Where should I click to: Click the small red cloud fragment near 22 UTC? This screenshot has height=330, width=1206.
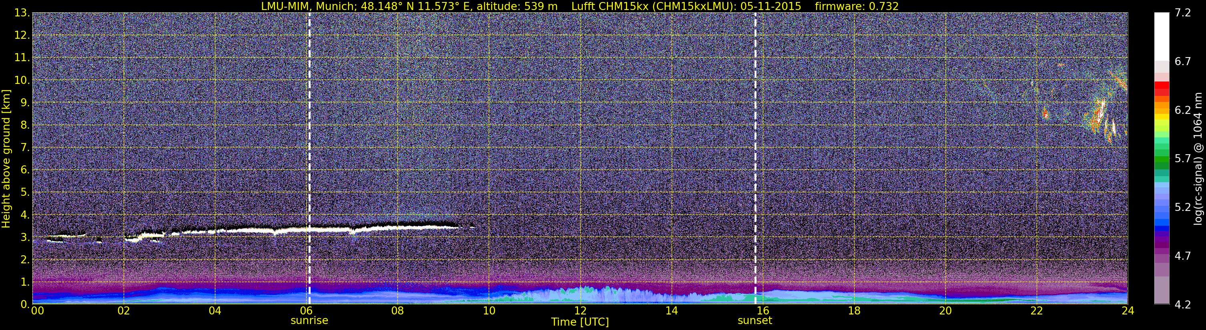[x=1045, y=113]
